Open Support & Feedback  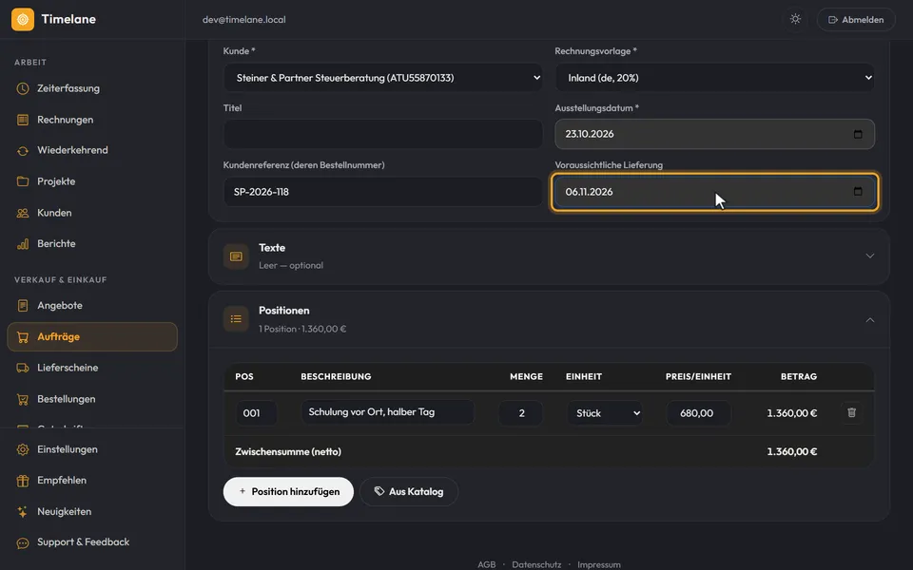coord(92,542)
